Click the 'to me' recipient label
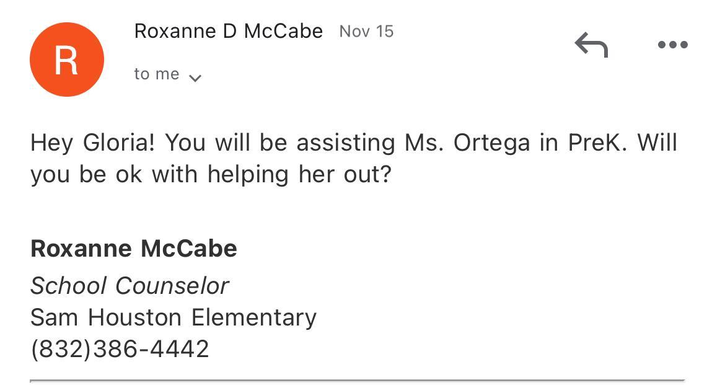 (x=156, y=74)
